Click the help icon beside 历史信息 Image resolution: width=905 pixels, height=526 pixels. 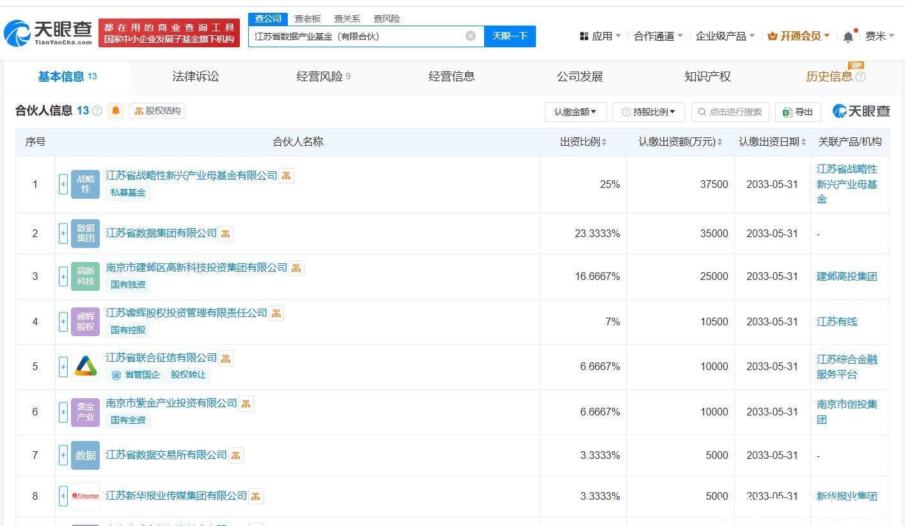[860, 77]
